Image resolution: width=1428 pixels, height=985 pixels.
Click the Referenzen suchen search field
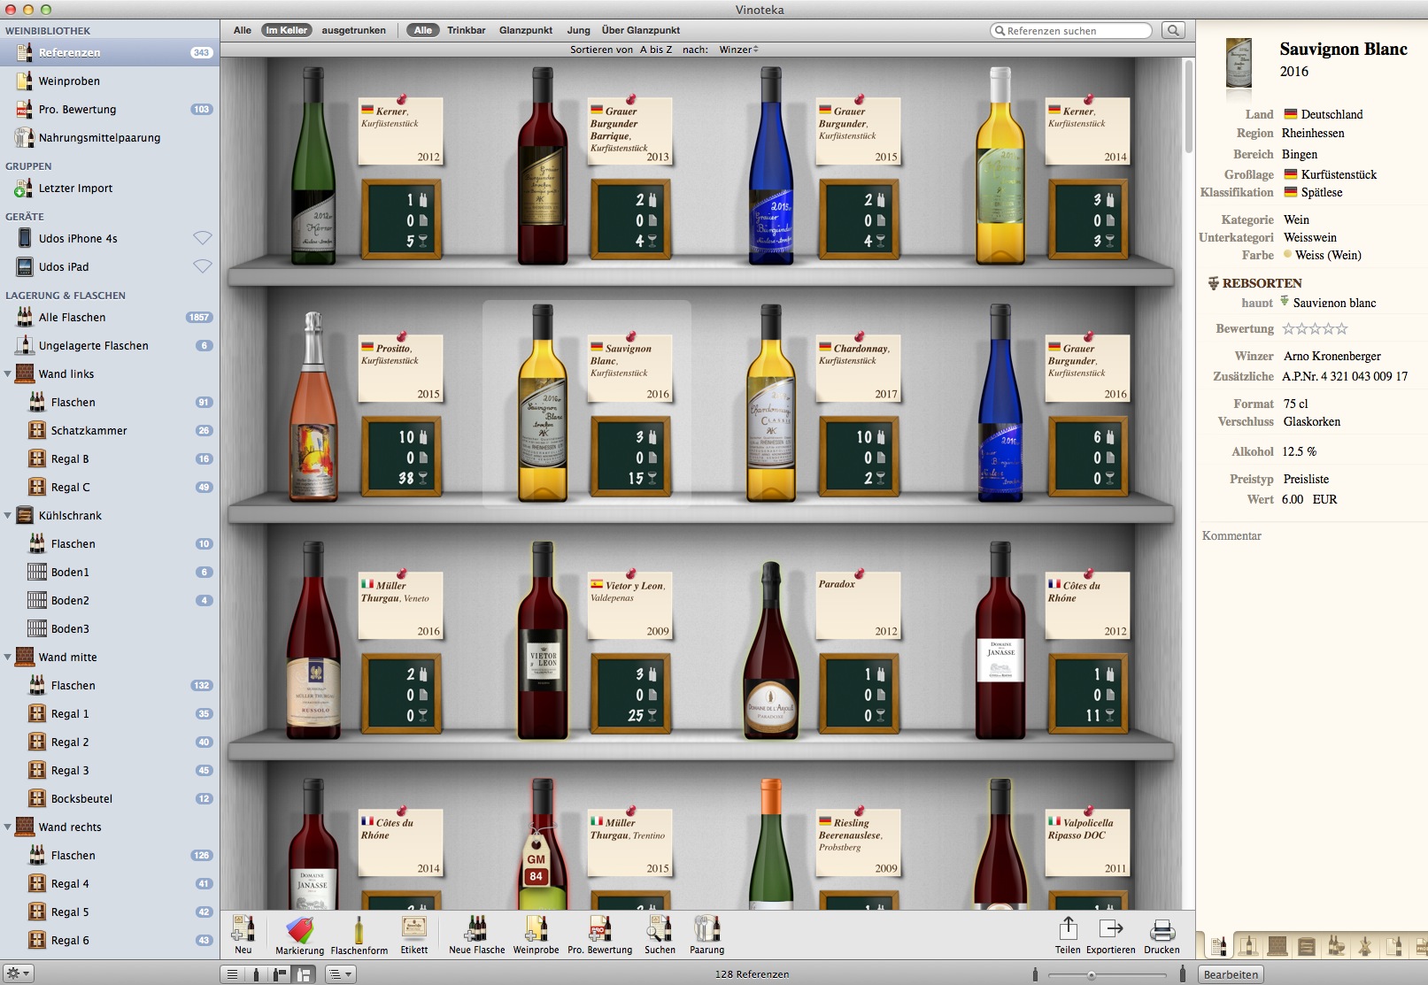[x=1071, y=31]
